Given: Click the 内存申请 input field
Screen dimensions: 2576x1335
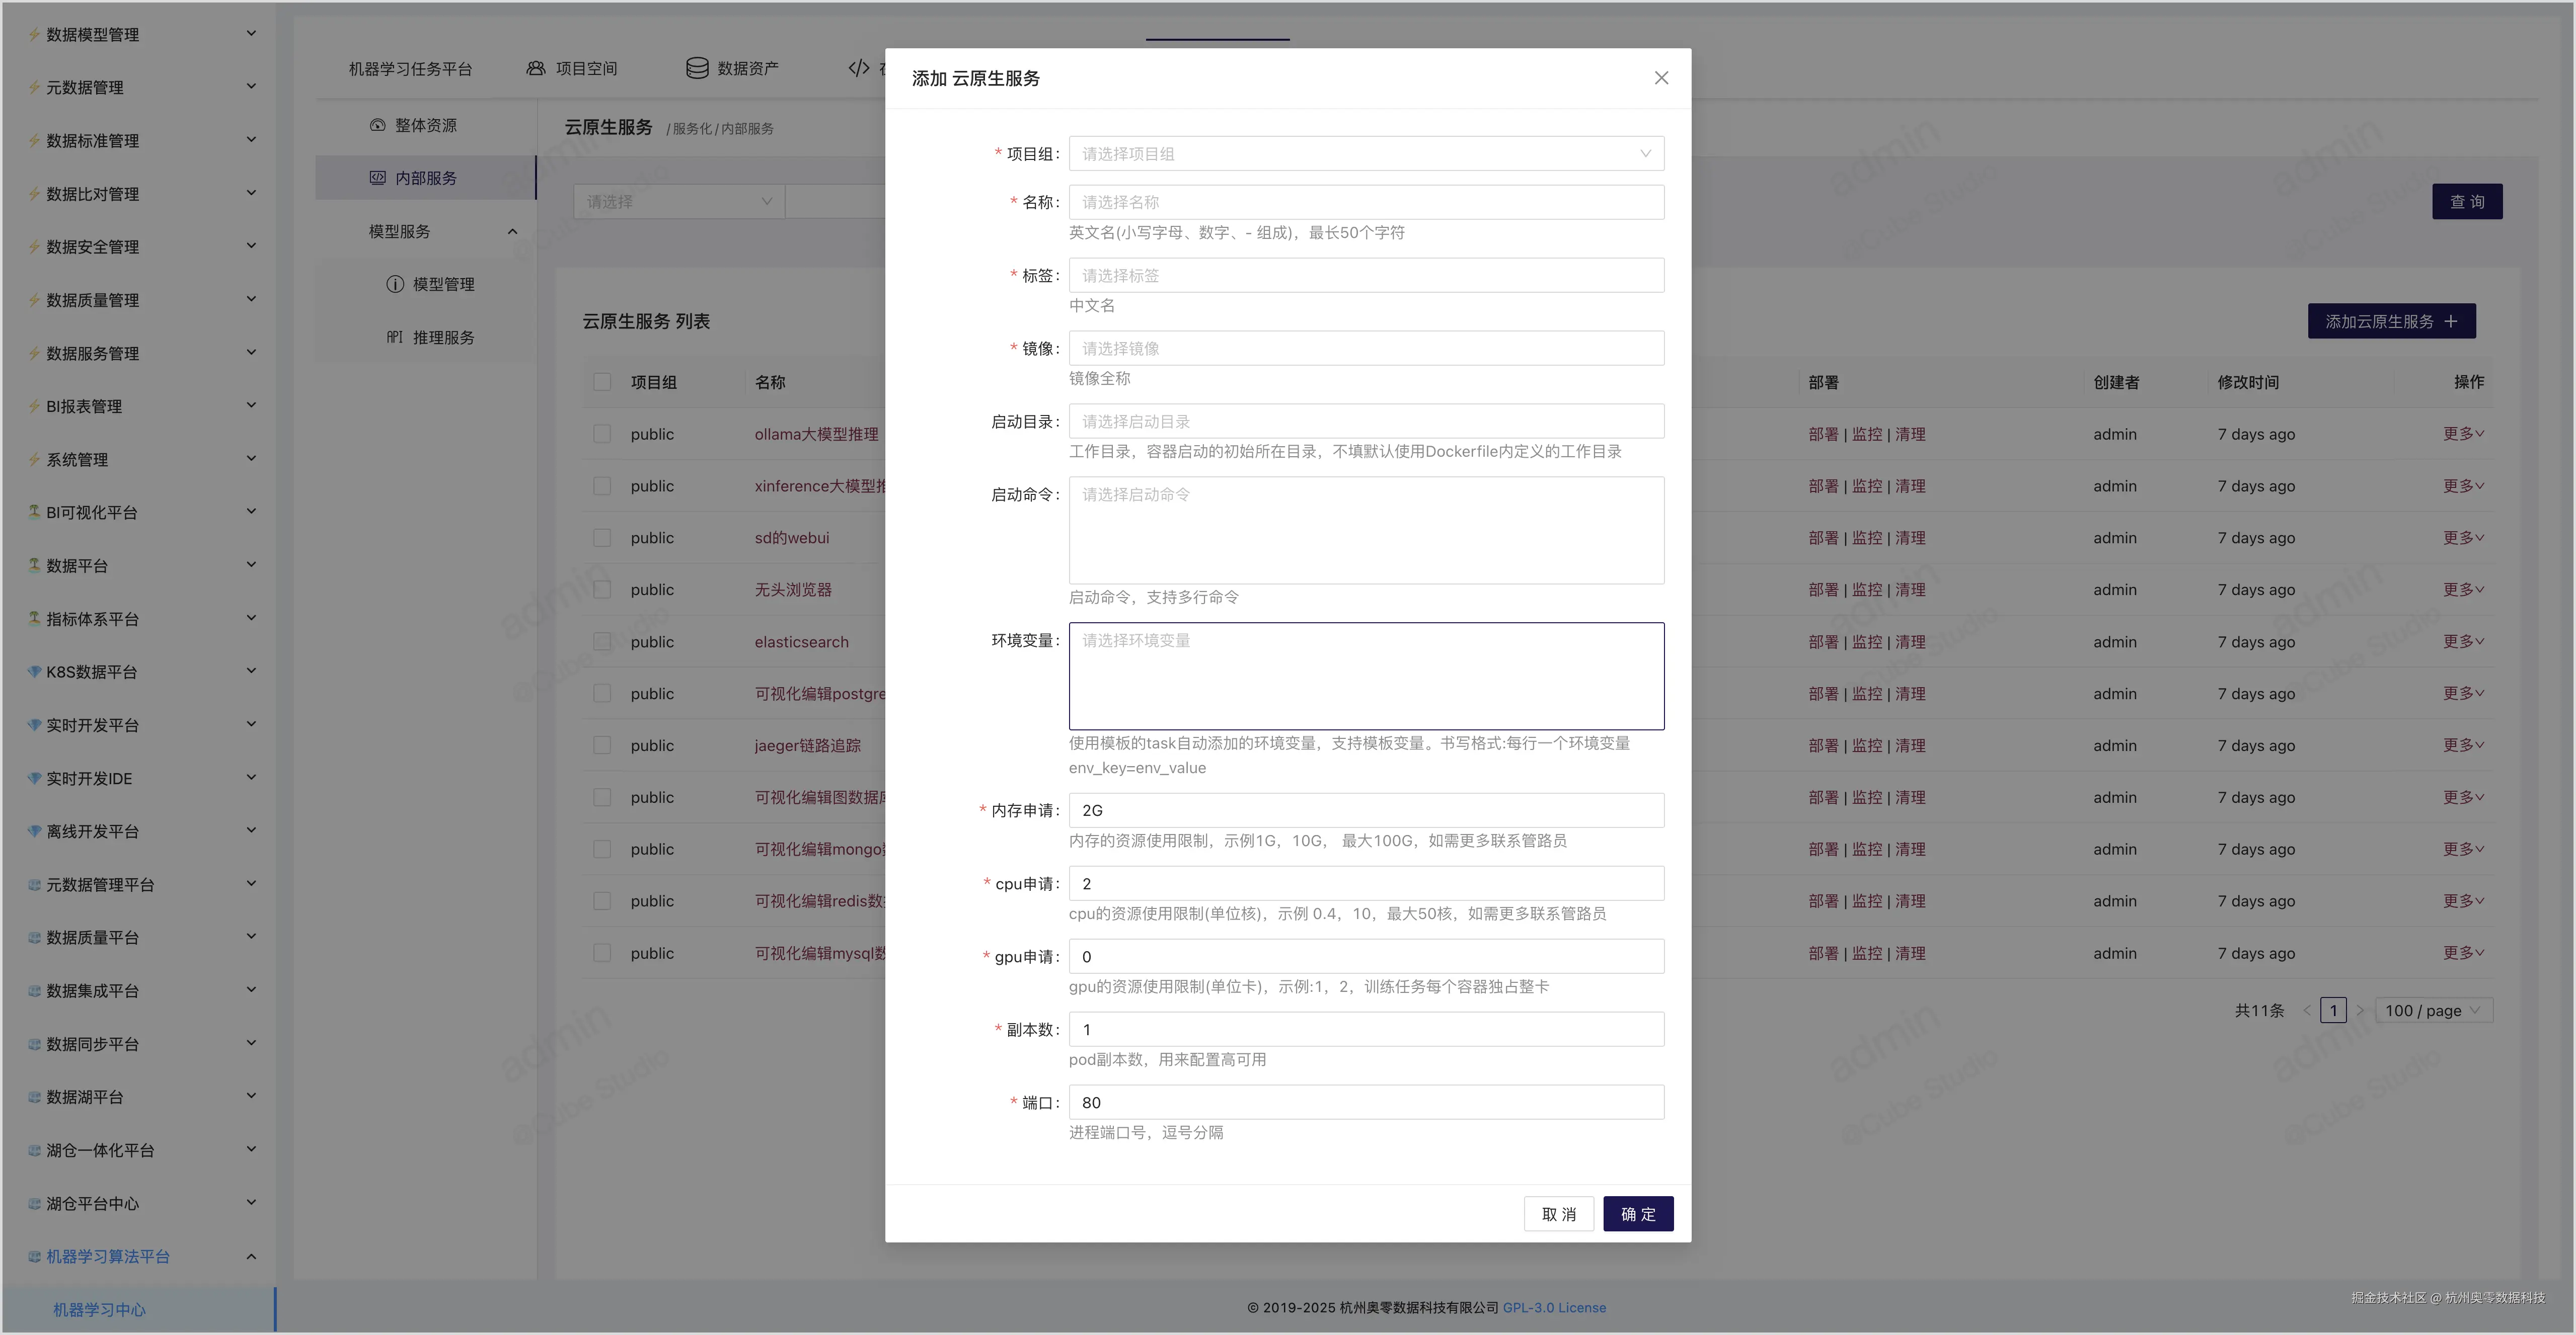Looking at the screenshot, I should point(1366,810).
